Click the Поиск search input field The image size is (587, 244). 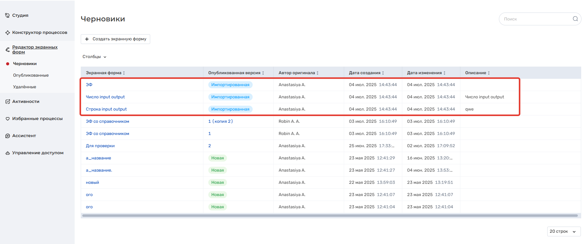[535, 19]
